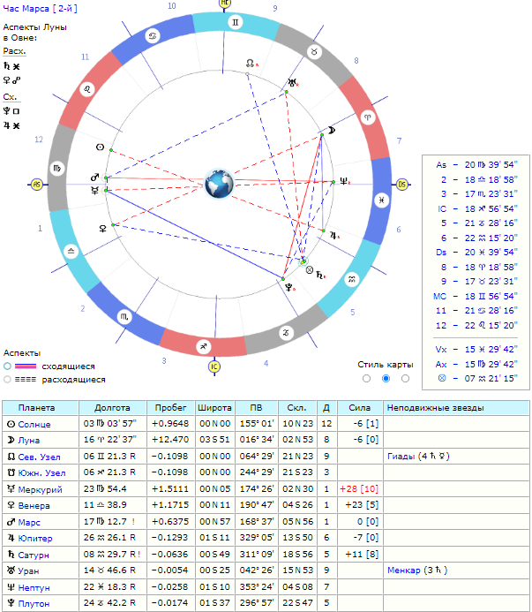
Task: Click the Gemini sign symbol on the zodiac ring
Action: click(x=236, y=22)
